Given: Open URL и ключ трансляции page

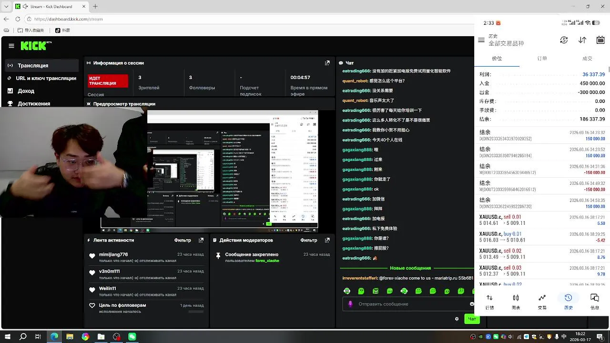Looking at the screenshot, I should pos(42,78).
